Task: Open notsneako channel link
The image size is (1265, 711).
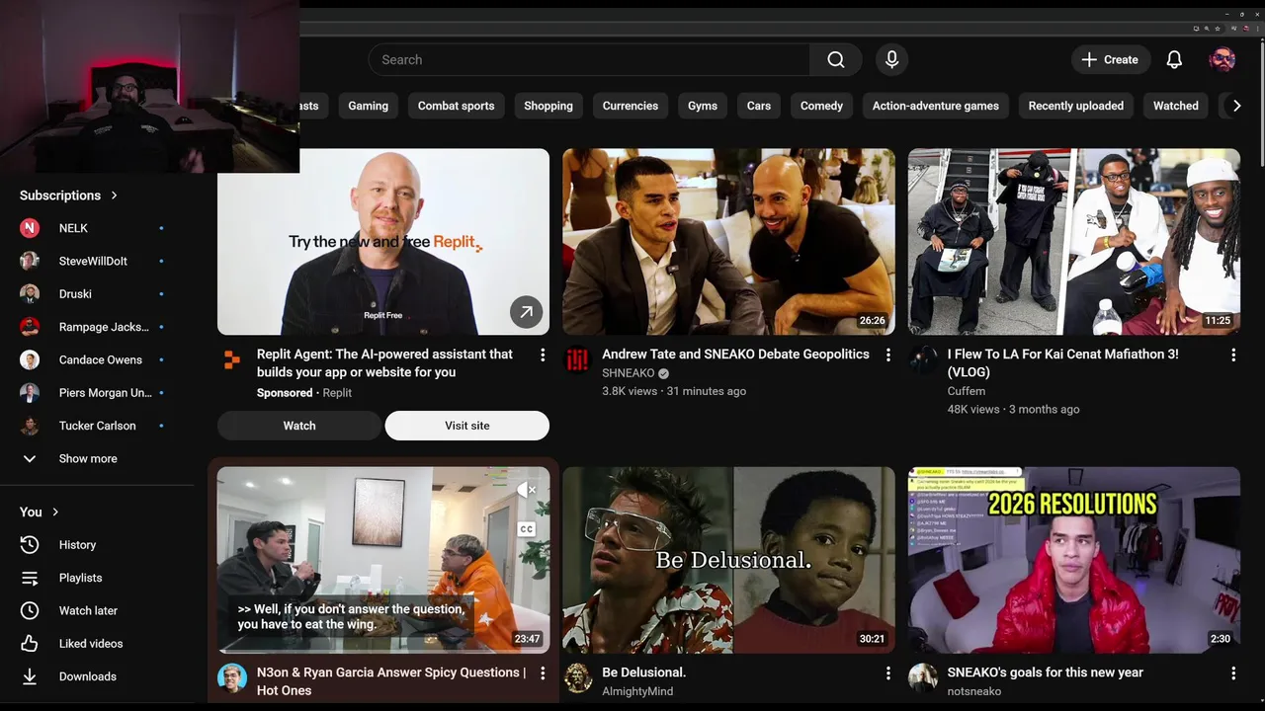Action: tap(973, 691)
